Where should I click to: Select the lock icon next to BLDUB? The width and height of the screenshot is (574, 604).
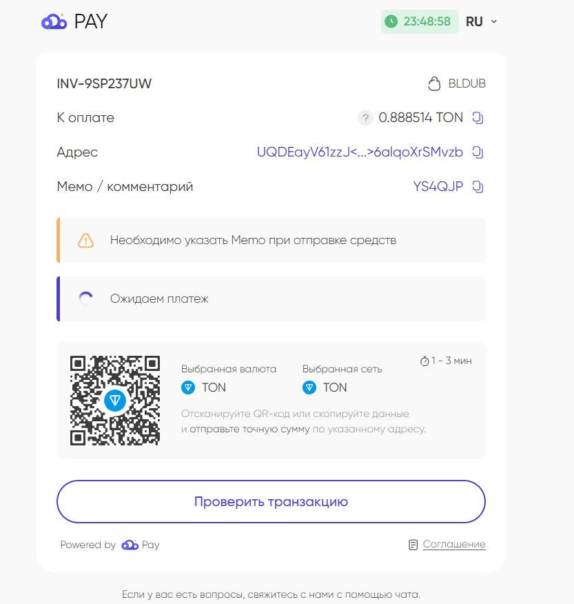click(434, 83)
